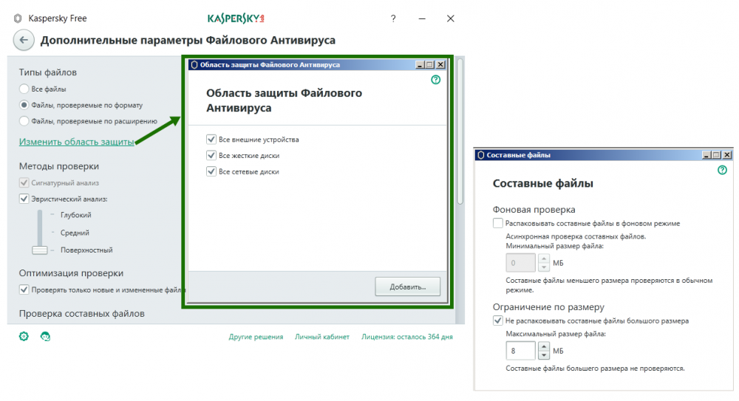Open the Личный кабинет link
The image size is (739, 401).
point(322,337)
